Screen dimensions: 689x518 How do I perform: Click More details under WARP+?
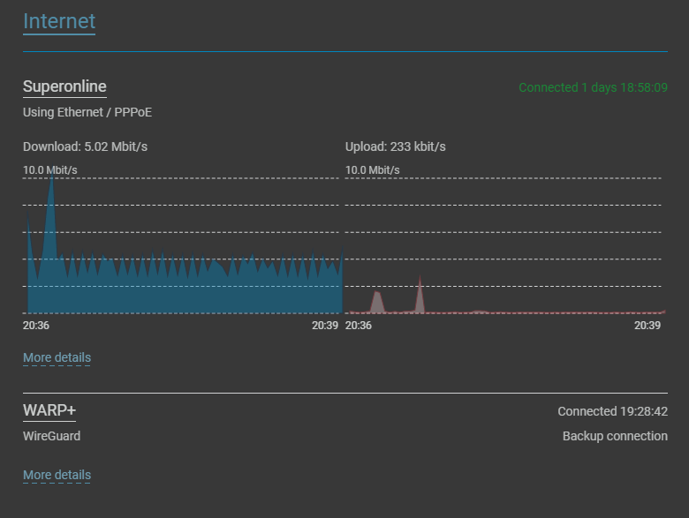click(x=57, y=475)
